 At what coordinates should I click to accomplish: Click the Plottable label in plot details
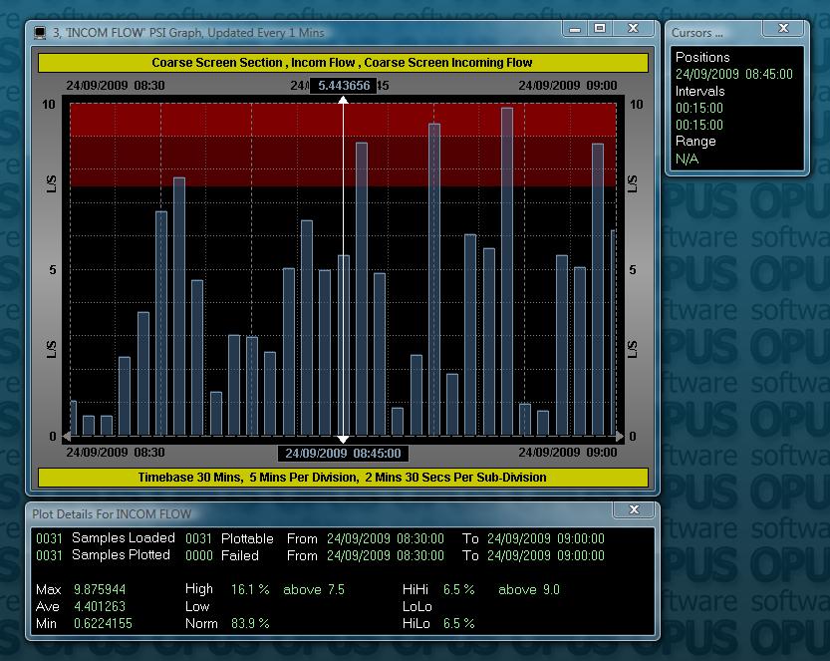pos(247,538)
